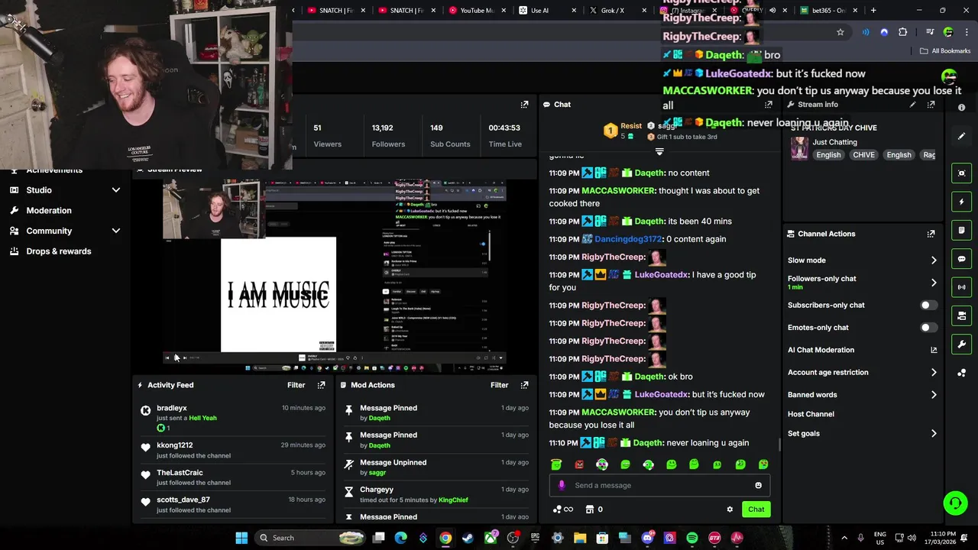Screen dimensions: 978x550
Task: Click the purple microphone icon in chat box
Action: [x=562, y=485]
